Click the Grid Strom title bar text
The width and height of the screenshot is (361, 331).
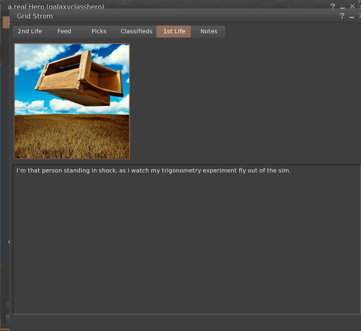pyautogui.click(x=35, y=16)
